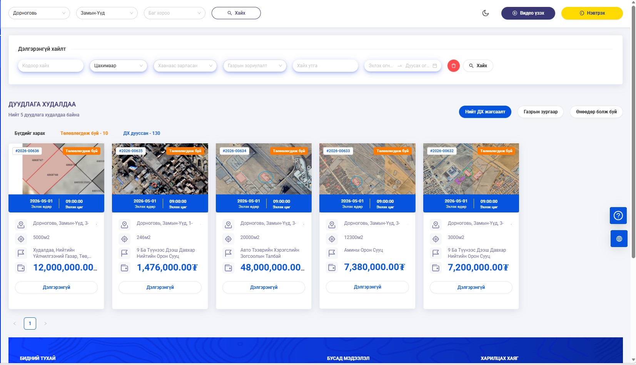Click flag icon next to Амины Орон Сууц
This screenshot has height=365, width=636.
coord(332,253)
